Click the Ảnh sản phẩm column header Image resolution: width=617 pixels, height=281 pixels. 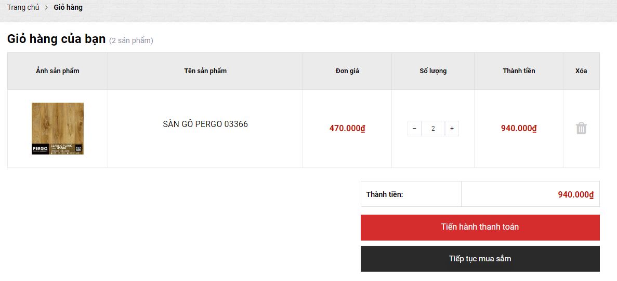pos(58,71)
